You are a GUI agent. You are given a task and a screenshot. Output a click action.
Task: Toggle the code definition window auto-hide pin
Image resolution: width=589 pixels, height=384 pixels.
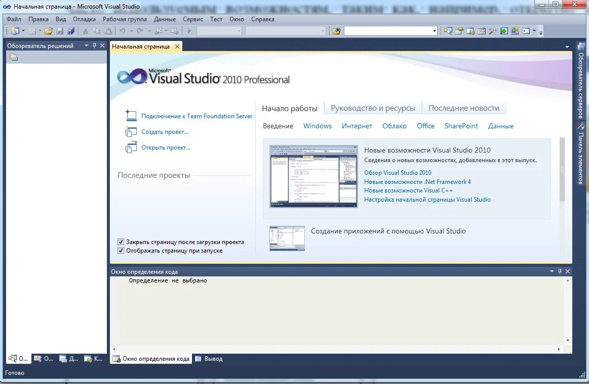(x=560, y=271)
